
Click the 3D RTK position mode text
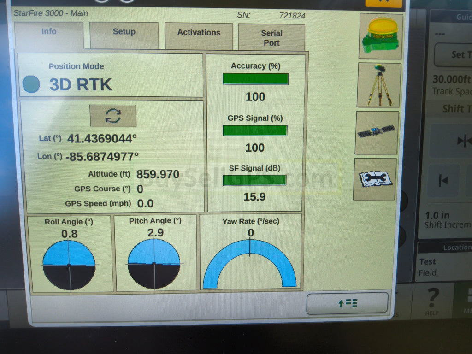coord(81,84)
